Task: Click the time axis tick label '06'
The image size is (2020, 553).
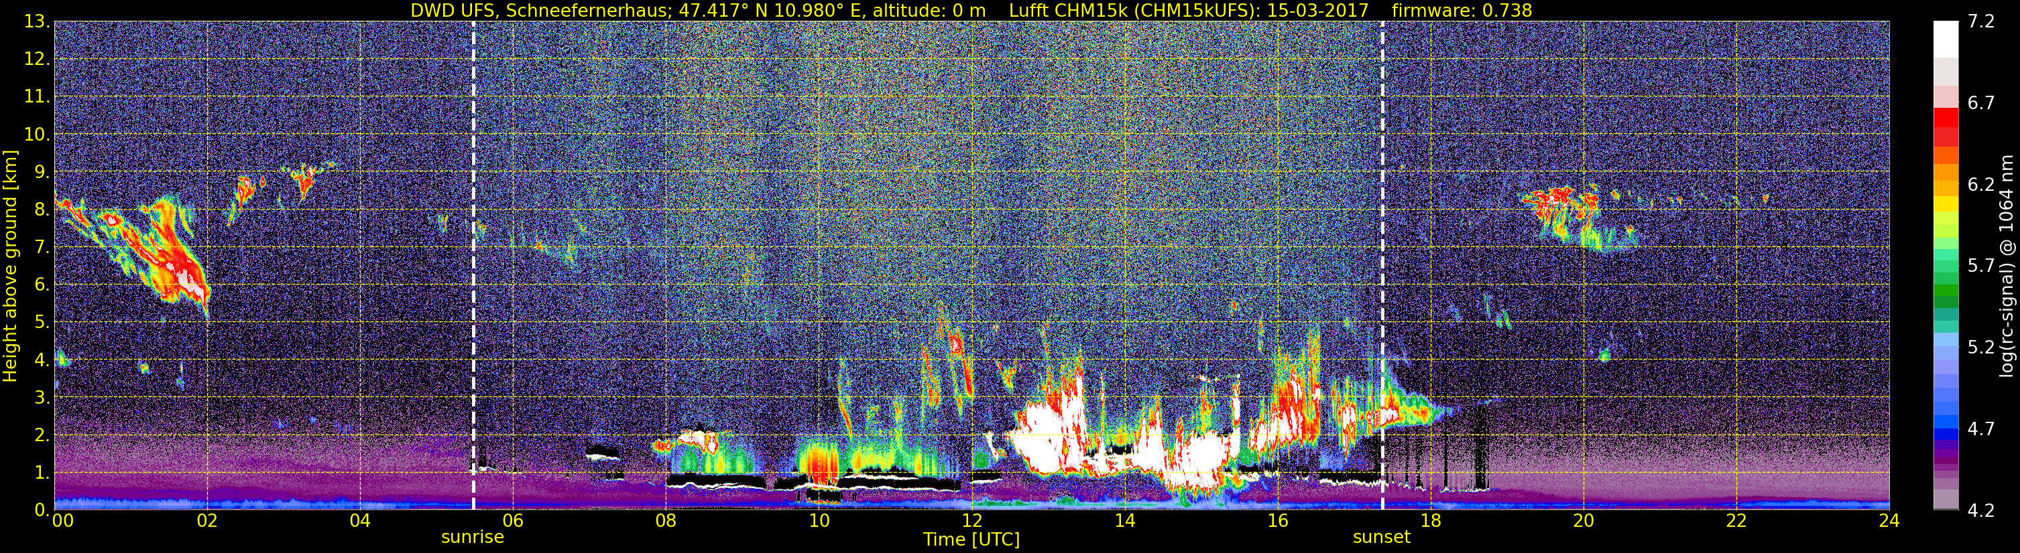Action: 513,522
